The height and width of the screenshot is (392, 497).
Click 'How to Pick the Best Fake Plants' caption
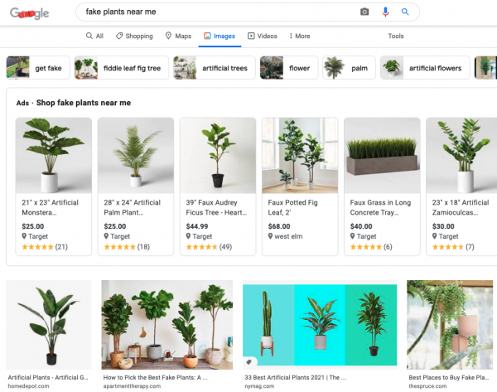click(x=156, y=377)
